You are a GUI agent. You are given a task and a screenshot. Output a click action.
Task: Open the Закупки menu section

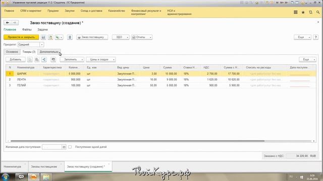pos(70,11)
